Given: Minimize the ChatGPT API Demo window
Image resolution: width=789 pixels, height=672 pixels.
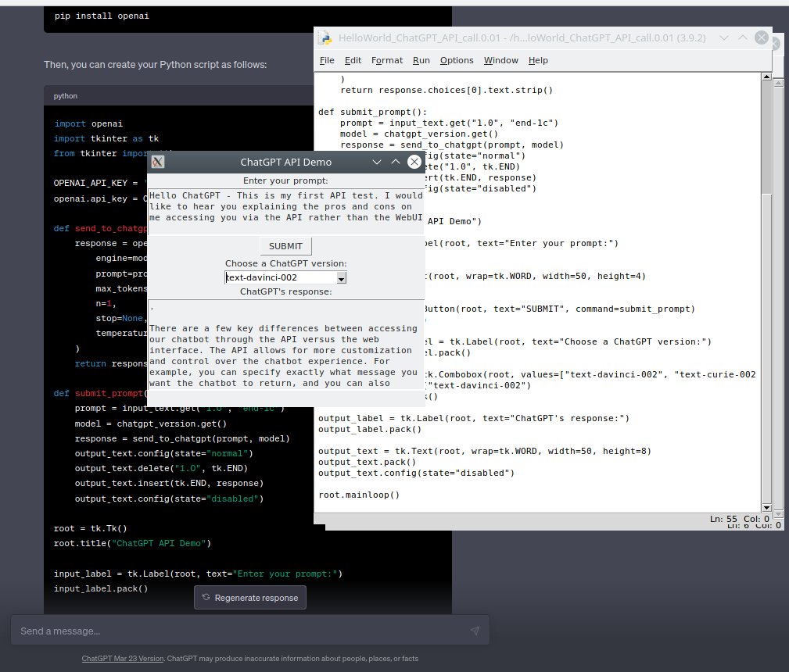Looking at the screenshot, I should pos(376,162).
